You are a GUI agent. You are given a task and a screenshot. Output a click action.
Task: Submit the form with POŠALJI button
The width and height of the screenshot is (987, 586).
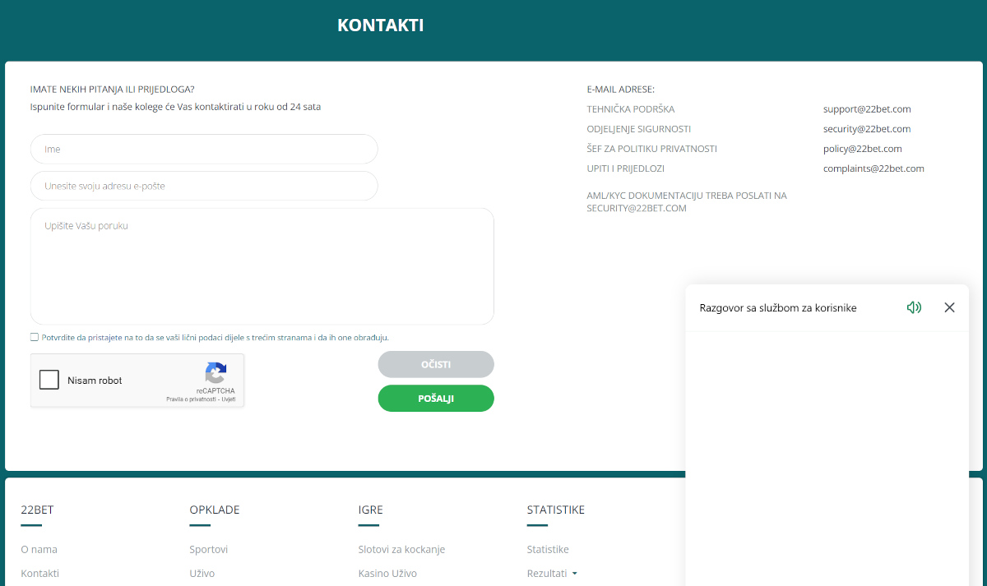436,399
